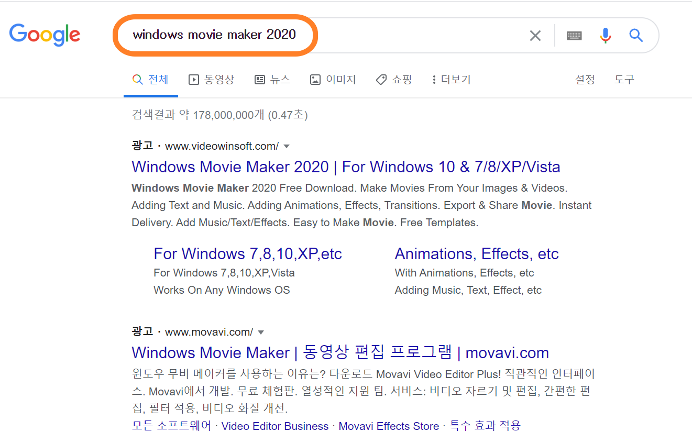The height and width of the screenshot is (432, 692).
Task: Expand dropdown arrow next to www.videowinsoft.com
Action: 287,147
